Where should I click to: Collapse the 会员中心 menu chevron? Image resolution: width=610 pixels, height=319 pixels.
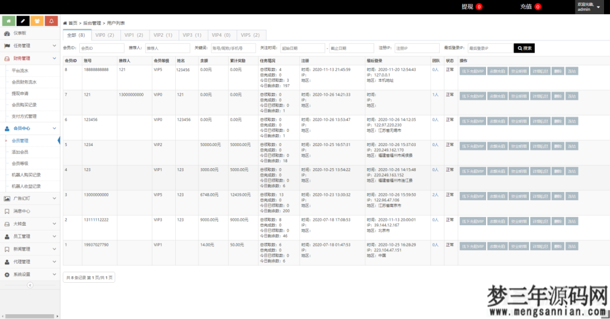[54, 128]
